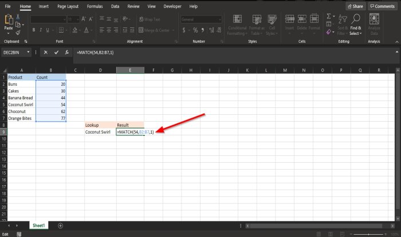Click the Paste clipboard icon

pyautogui.click(x=9, y=19)
